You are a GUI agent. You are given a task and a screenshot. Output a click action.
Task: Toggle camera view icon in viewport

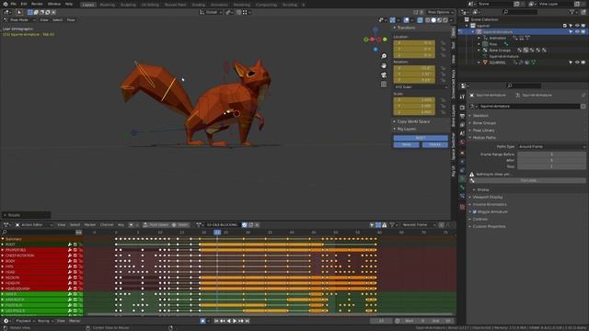pos(384,75)
